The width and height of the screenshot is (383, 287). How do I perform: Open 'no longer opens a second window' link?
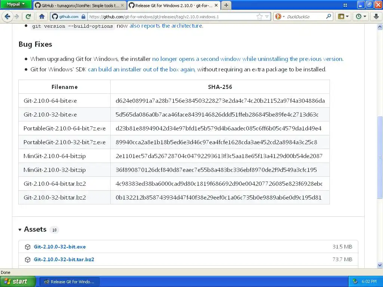coord(248,59)
